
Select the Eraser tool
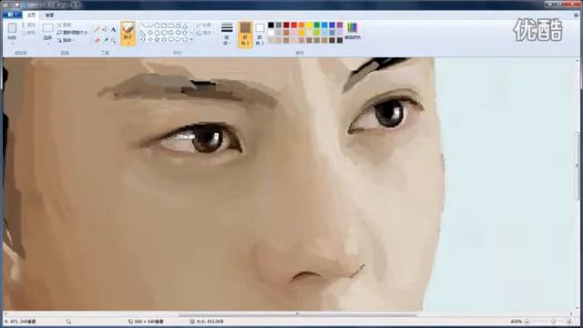point(97,40)
